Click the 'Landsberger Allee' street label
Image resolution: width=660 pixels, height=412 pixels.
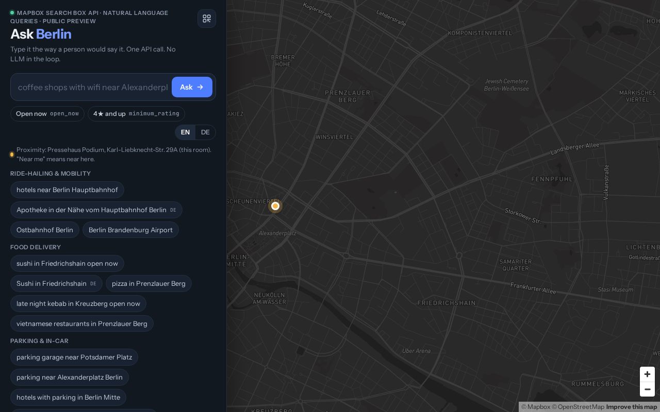tap(575, 149)
